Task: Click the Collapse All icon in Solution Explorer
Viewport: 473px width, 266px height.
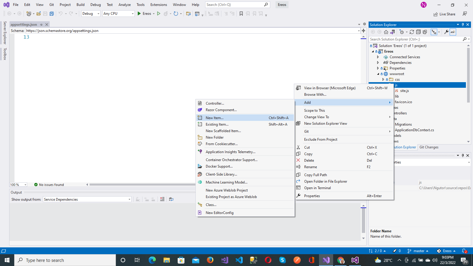Action: [418, 32]
